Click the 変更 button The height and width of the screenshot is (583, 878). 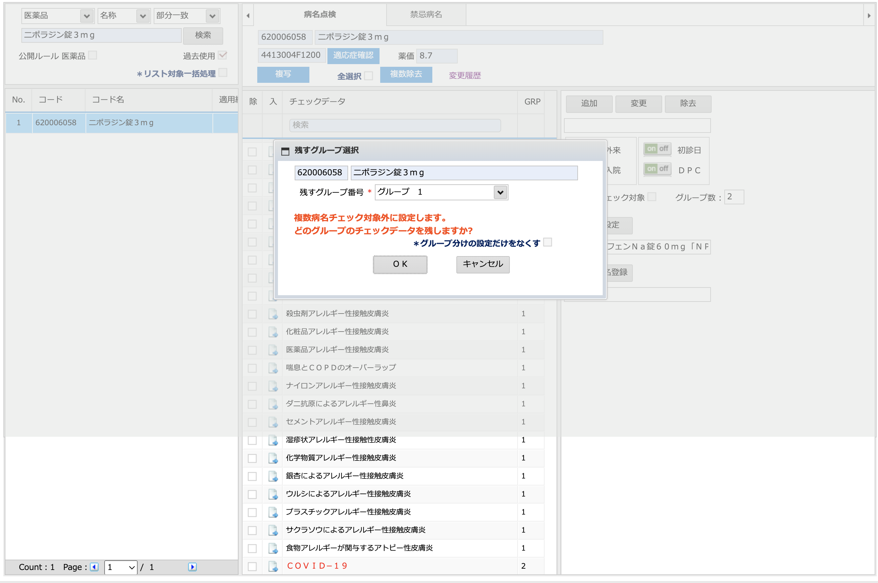click(x=638, y=104)
